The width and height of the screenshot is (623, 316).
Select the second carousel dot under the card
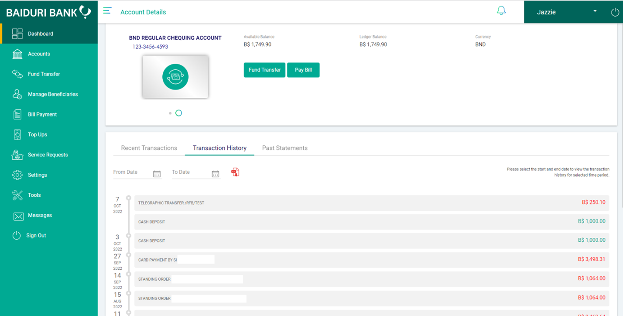[178, 113]
